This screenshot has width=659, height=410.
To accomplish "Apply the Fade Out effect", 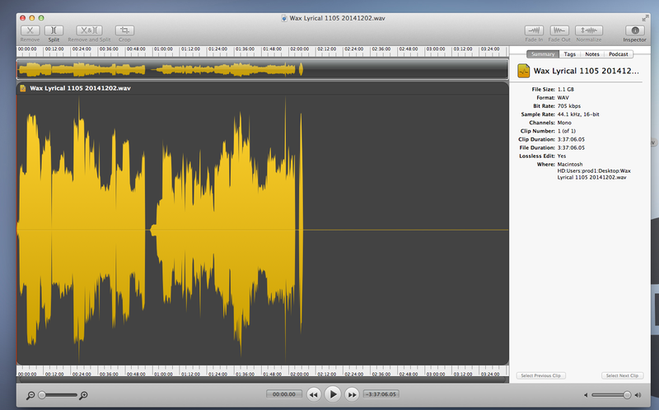I will coord(560,30).
